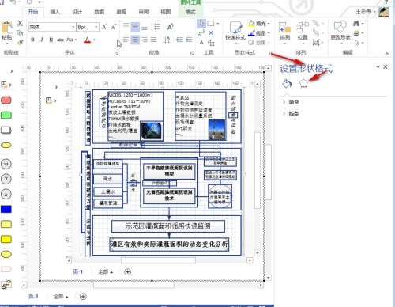The image size is (395, 307).
Task: Toggle right text alignment
Action: (145, 40)
